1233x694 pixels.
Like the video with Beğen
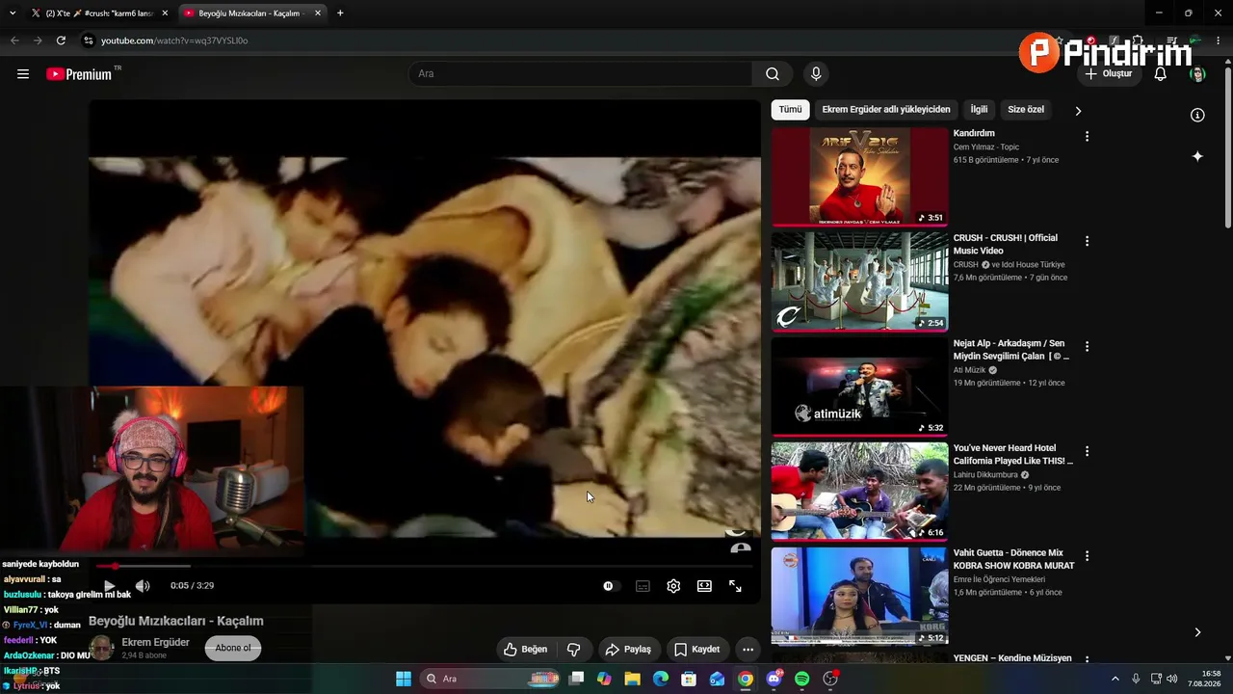526,650
